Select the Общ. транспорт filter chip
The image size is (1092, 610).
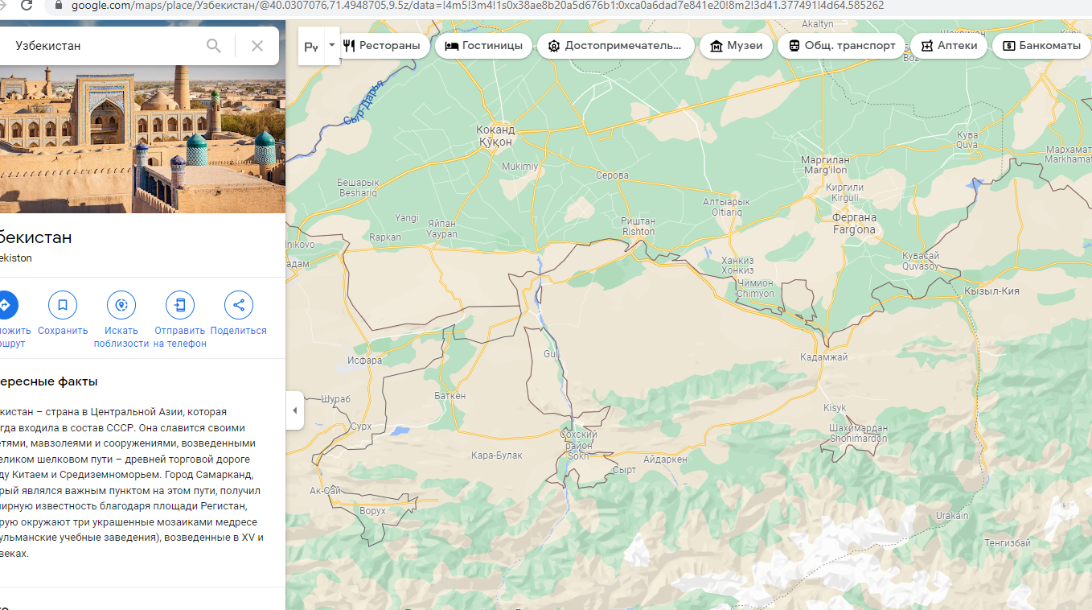coord(842,46)
